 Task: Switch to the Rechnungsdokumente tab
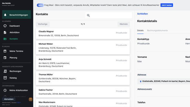click(157, 31)
